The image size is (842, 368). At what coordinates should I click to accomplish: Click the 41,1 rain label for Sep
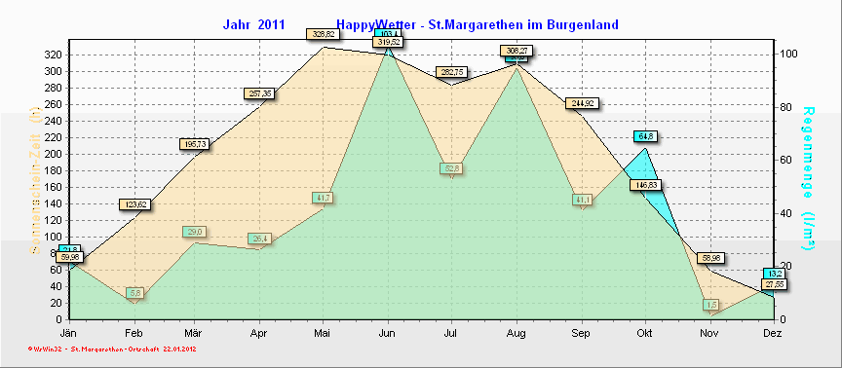click(582, 200)
